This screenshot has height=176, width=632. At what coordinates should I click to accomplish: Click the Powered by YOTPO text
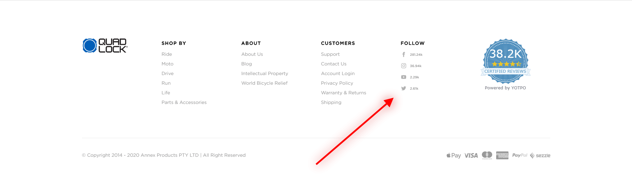tap(505, 88)
